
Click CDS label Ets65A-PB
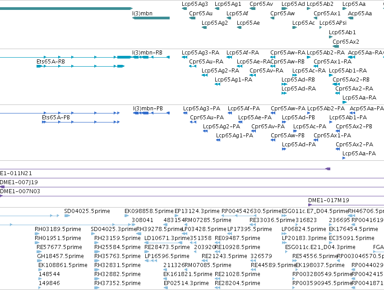tap(56, 118)
